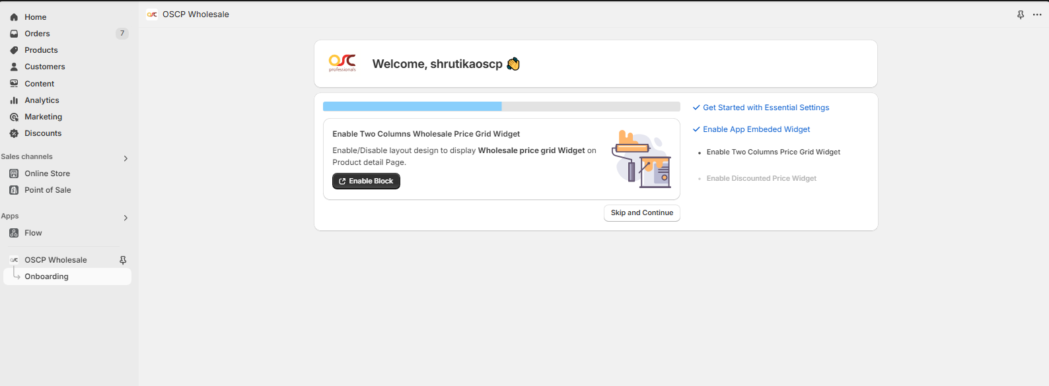Click the pin icon in top right header
This screenshot has height=386, width=1049.
pyautogui.click(x=1021, y=15)
